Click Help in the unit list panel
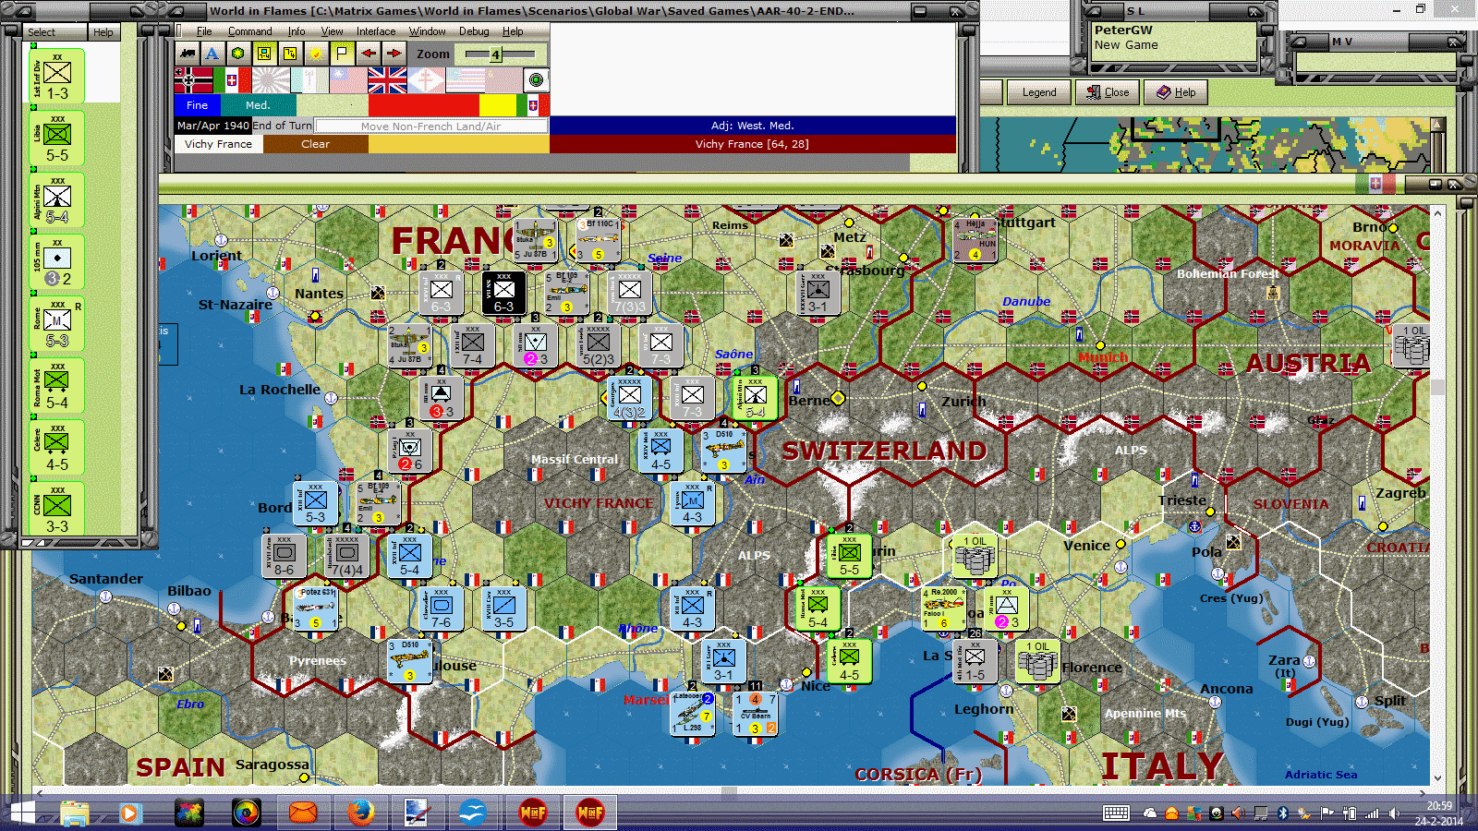Screen dimensions: 1478x831 point(103,32)
